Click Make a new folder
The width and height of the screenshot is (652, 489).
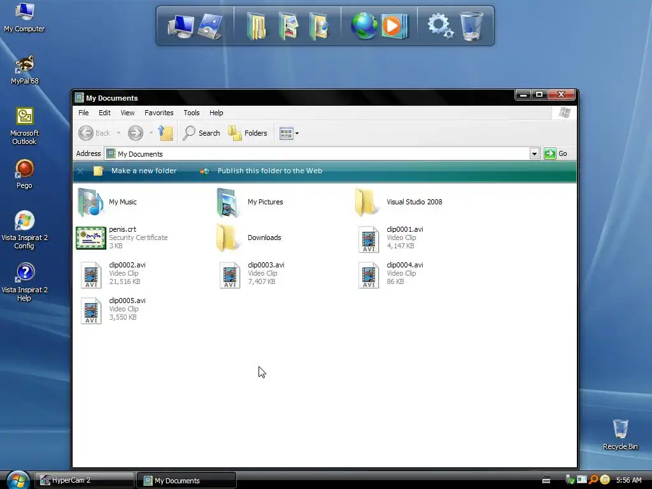pyautogui.click(x=135, y=171)
